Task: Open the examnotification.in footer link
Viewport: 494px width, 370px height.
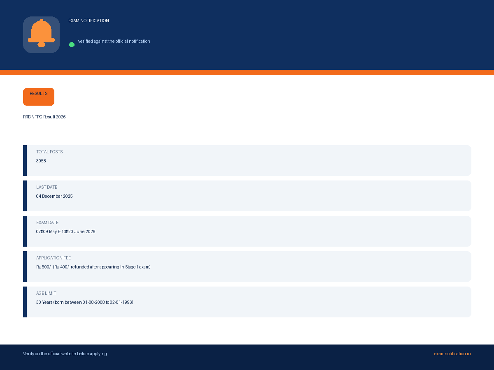Action: [x=452, y=354]
